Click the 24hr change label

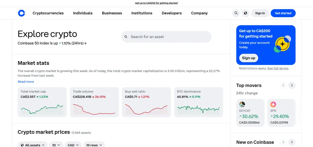point(247,93)
